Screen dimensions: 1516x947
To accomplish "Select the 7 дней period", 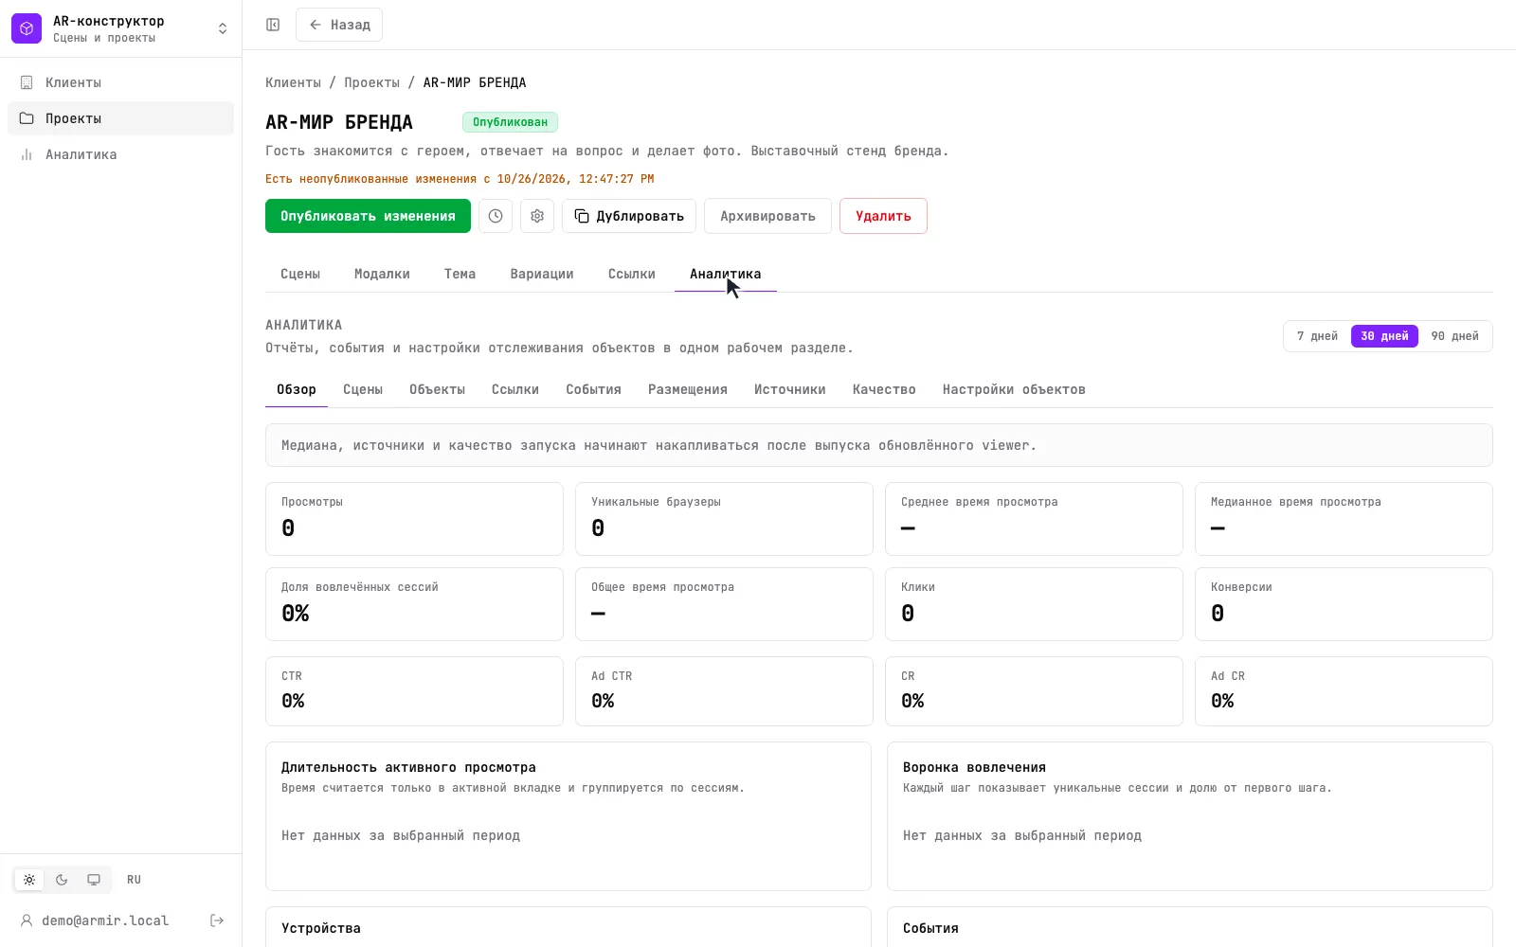I will (1317, 336).
